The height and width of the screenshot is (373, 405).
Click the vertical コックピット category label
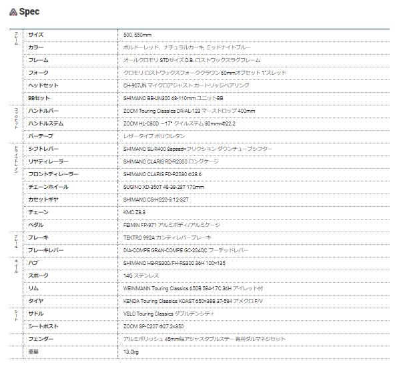coord(16,118)
